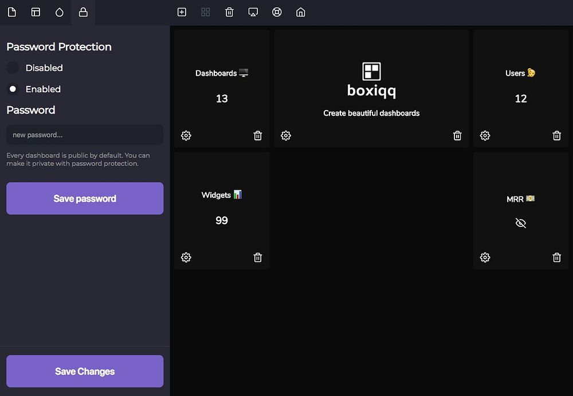The height and width of the screenshot is (396, 573).
Task: Click the Widgets widget title text
Action: click(x=221, y=195)
